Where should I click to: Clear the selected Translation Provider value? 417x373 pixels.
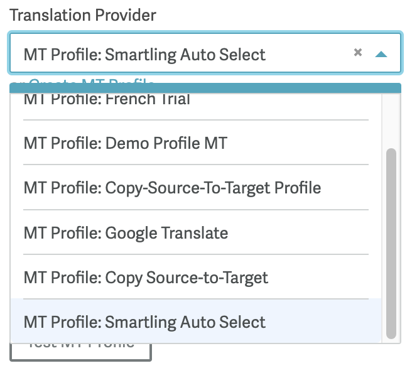pos(358,52)
